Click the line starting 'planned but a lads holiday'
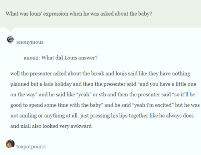Image resolution: width=201 pixels, height=155 pixels. pos(103,84)
